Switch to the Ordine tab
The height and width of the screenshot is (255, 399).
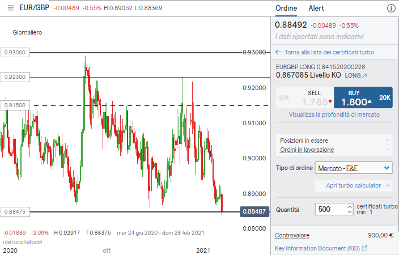coord(286,8)
